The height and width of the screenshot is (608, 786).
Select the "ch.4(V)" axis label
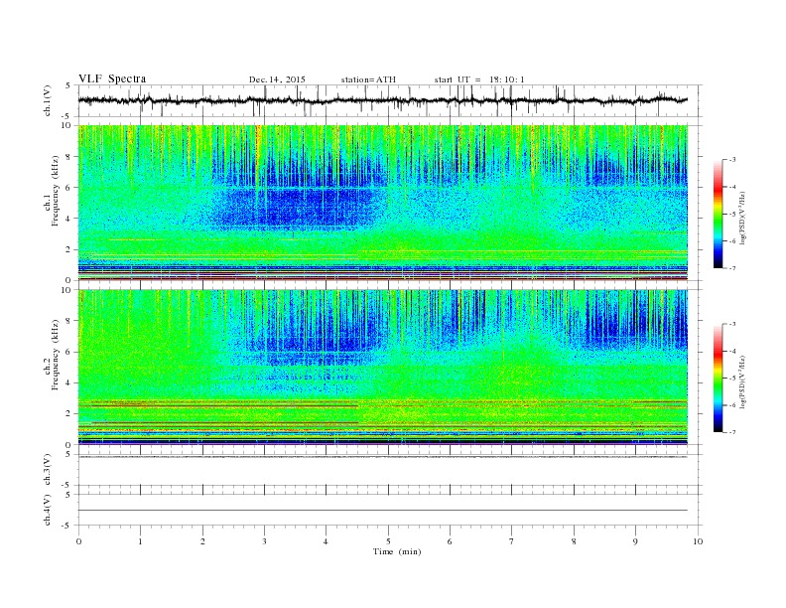click(x=47, y=510)
